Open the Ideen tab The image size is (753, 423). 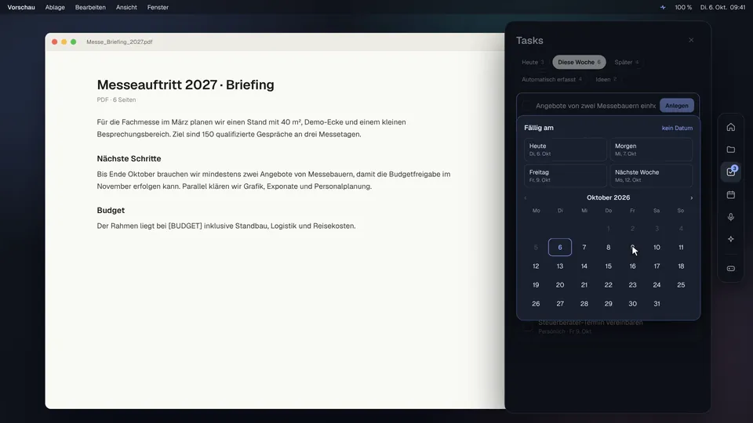[606, 80]
